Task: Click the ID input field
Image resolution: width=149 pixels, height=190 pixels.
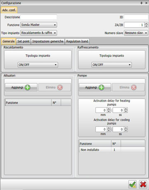Action: [x=136, y=17]
